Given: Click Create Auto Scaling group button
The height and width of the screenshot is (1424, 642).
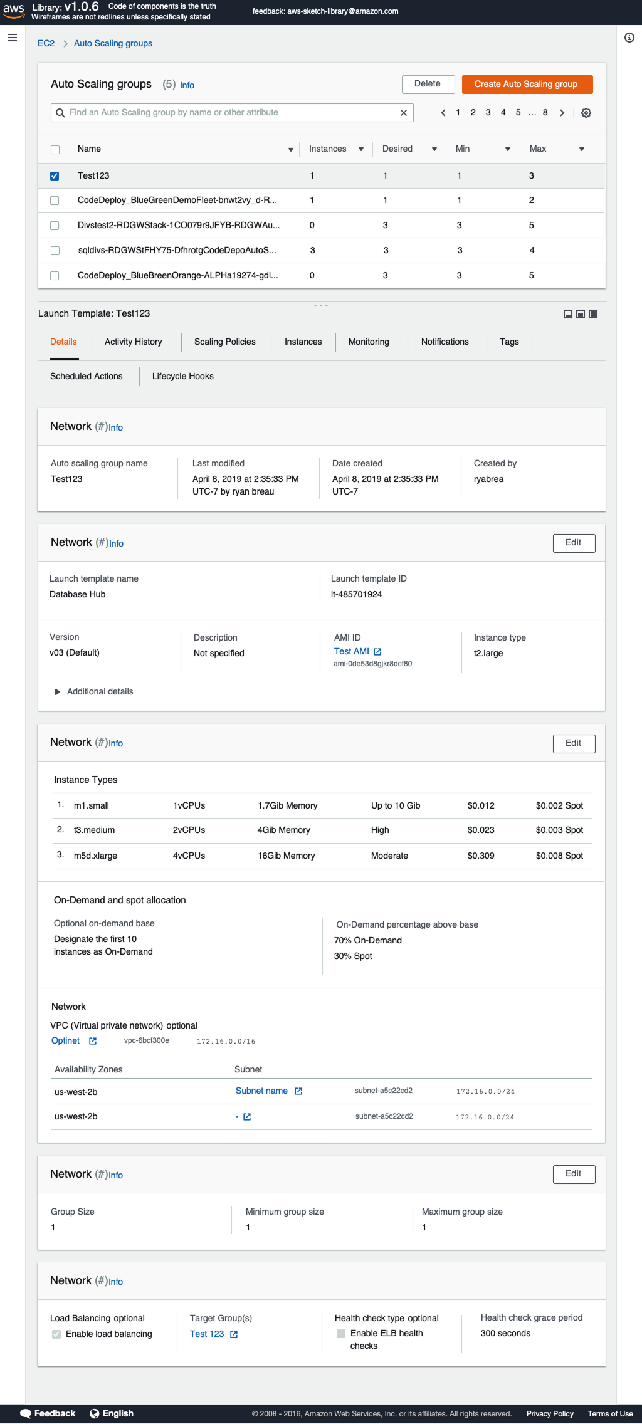Looking at the screenshot, I should 527,85.
